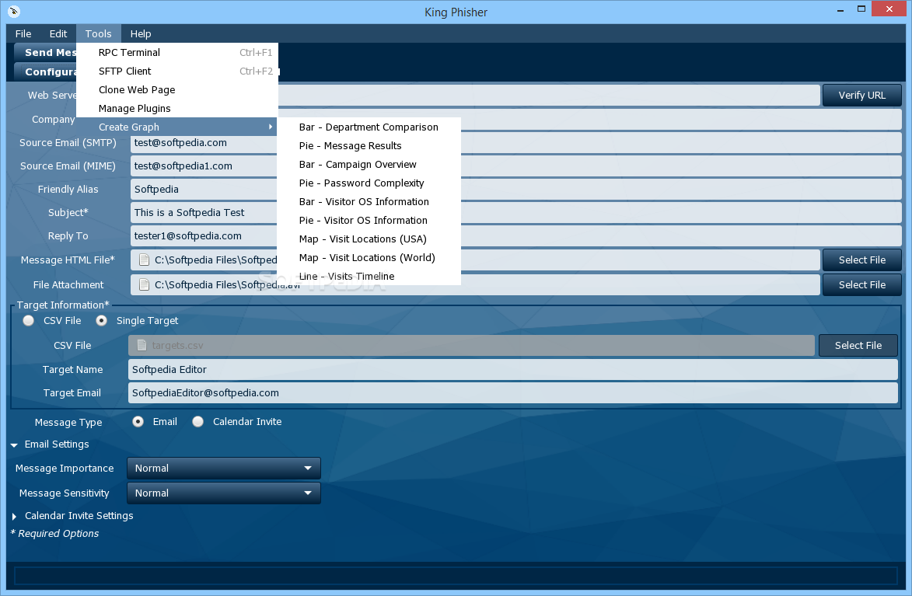Select Pie - Message Results graph
Viewport: 912px width, 596px height.
point(369,145)
